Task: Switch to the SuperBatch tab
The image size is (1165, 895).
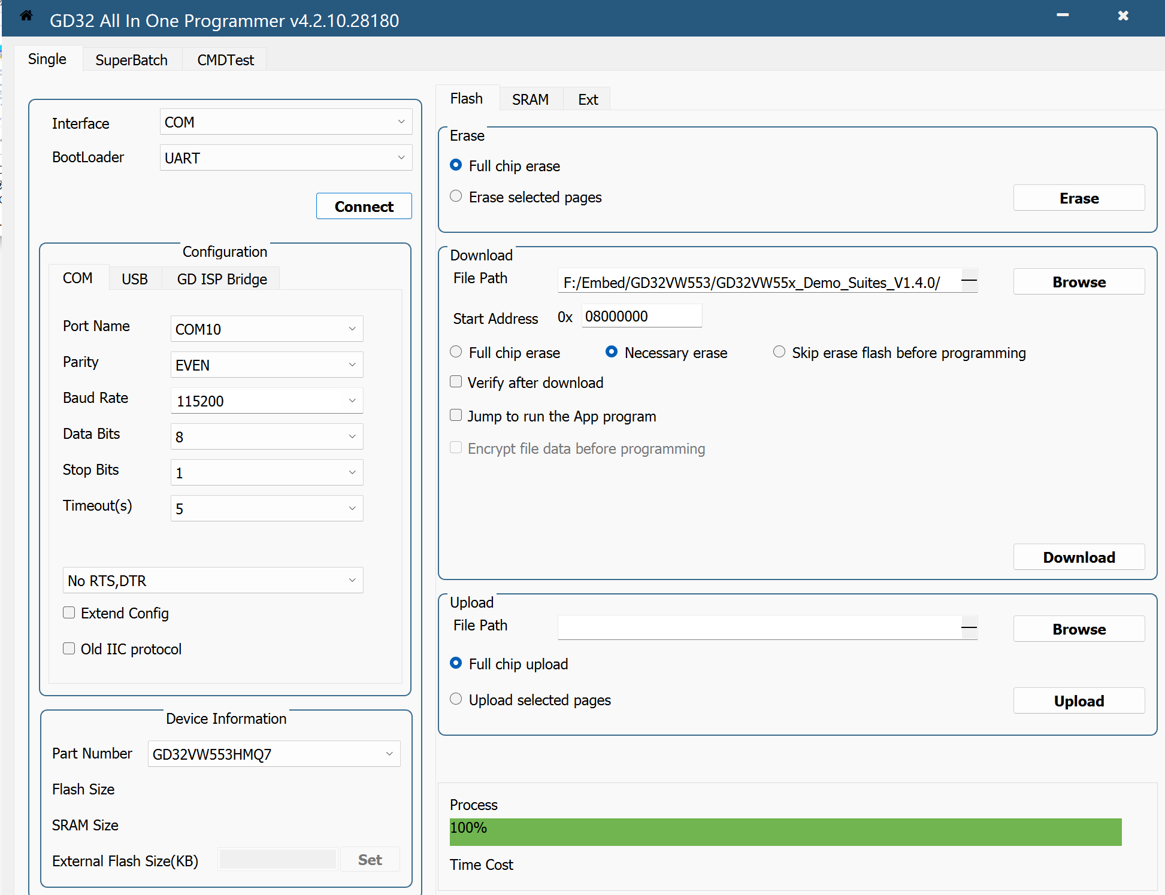Action: [x=131, y=60]
